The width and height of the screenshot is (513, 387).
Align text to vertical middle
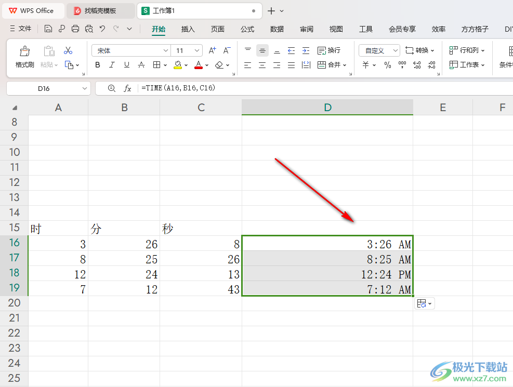point(262,50)
